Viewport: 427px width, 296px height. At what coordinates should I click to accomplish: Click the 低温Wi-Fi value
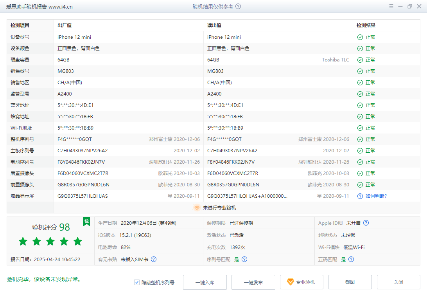(x=354, y=247)
